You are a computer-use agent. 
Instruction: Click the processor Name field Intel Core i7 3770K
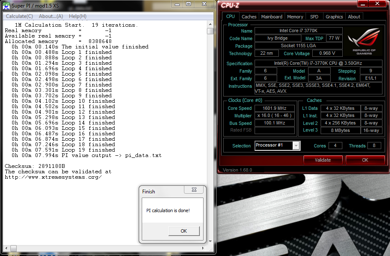coord(298,30)
